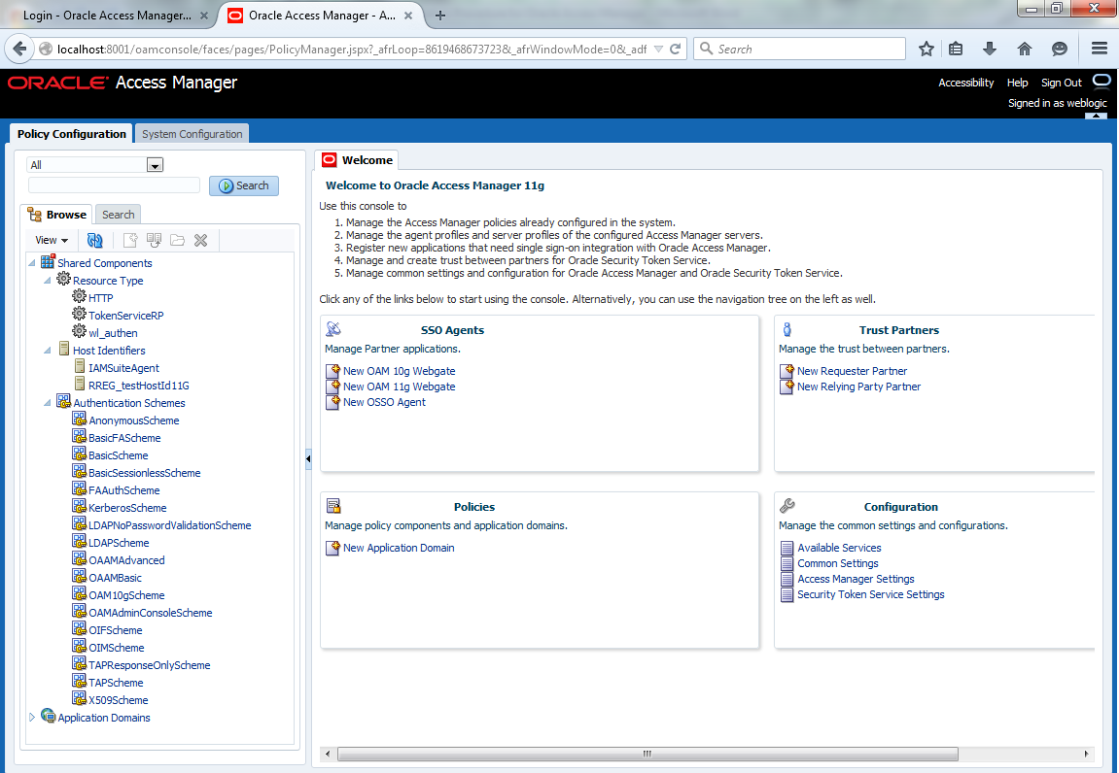Click the horizontal scrollbar in Welcome panel
This screenshot has width=1119, height=773.
click(x=647, y=754)
